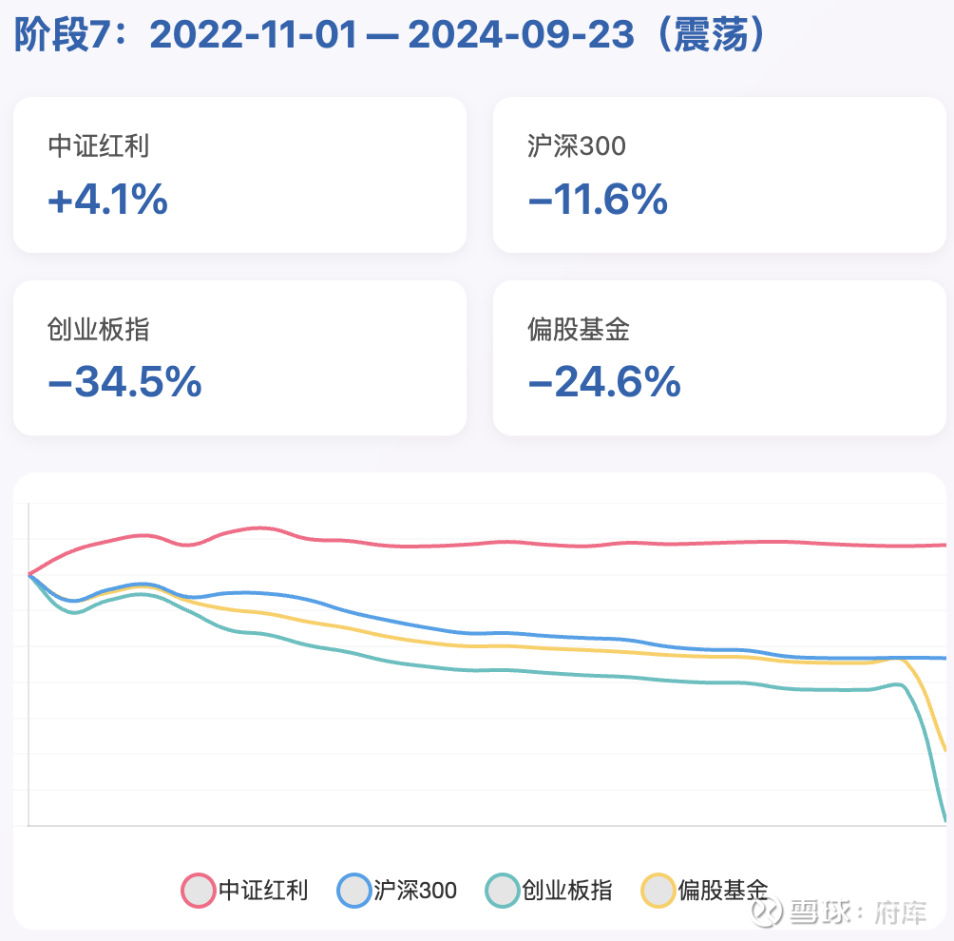Screen dimensions: 954x941
Task: Click the 雪球 watermark logo
Action: pos(767,912)
